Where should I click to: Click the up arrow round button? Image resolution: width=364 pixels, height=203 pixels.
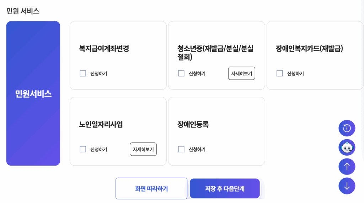[347, 167]
